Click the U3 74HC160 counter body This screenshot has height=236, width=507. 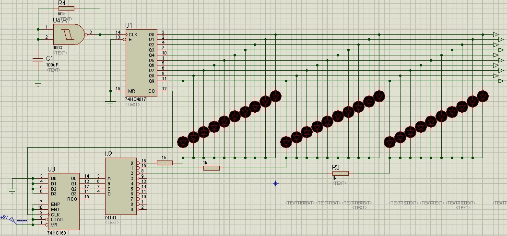(x=62, y=201)
